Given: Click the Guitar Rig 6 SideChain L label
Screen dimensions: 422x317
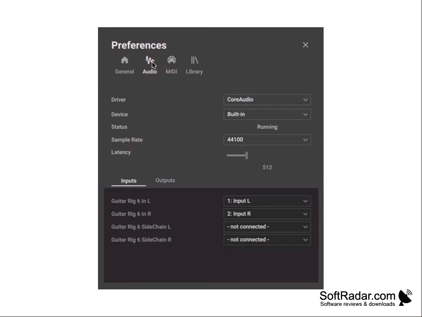Looking at the screenshot, I should (x=141, y=227).
